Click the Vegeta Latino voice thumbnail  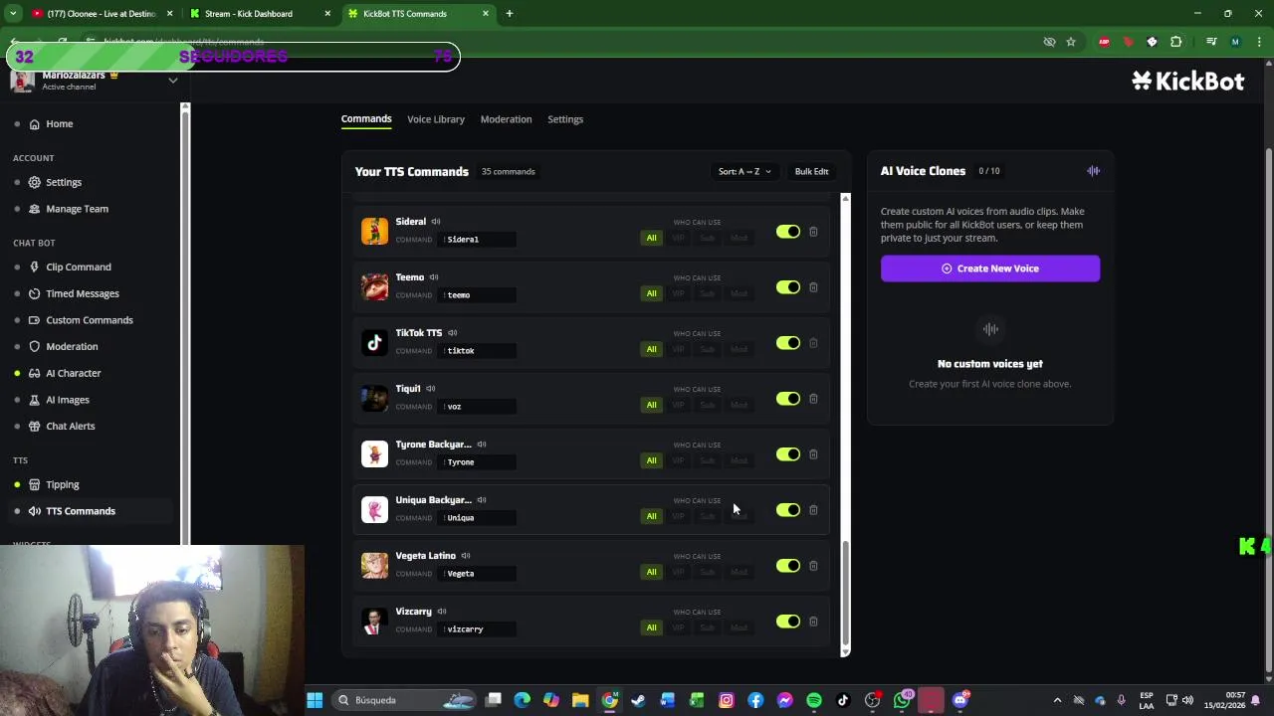click(x=374, y=565)
